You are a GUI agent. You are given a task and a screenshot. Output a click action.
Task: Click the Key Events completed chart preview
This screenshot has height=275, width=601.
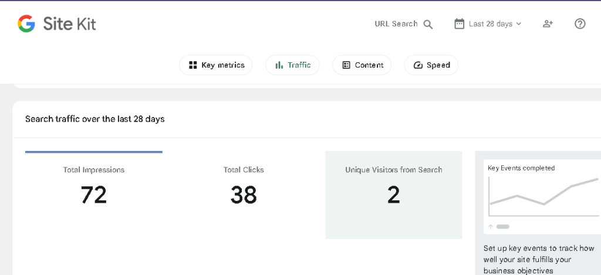542,197
